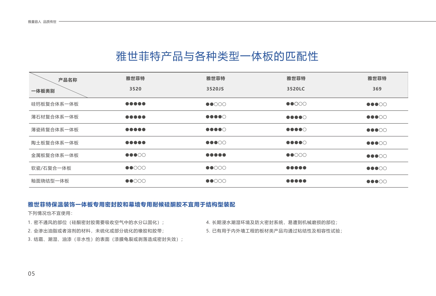Click the 3520LC rating dots for 薄石材复合体系一体板
Screen dimensions: 436x296
click(x=296, y=117)
